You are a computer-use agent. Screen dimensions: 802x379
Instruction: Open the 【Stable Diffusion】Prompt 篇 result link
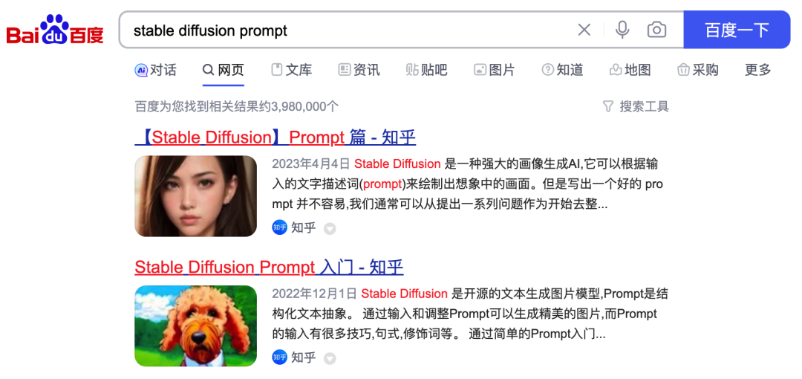[x=276, y=137]
